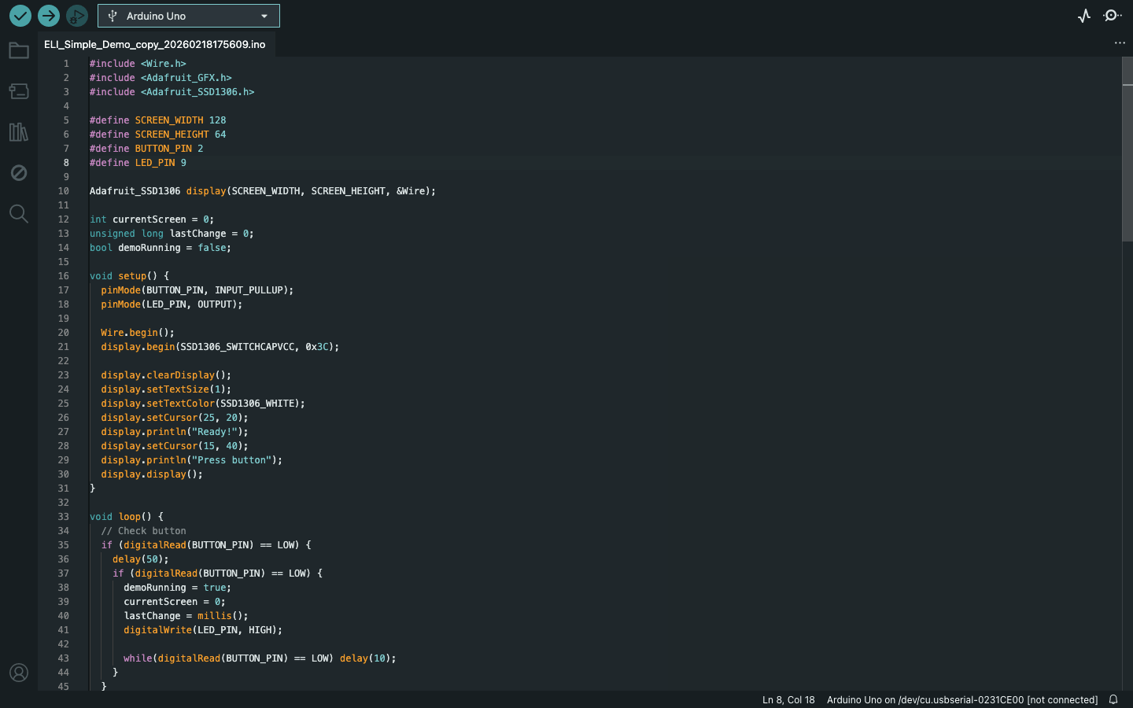1133x708 pixels.
Task: Open the Boards Manager sidebar icon
Action: (19, 90)
